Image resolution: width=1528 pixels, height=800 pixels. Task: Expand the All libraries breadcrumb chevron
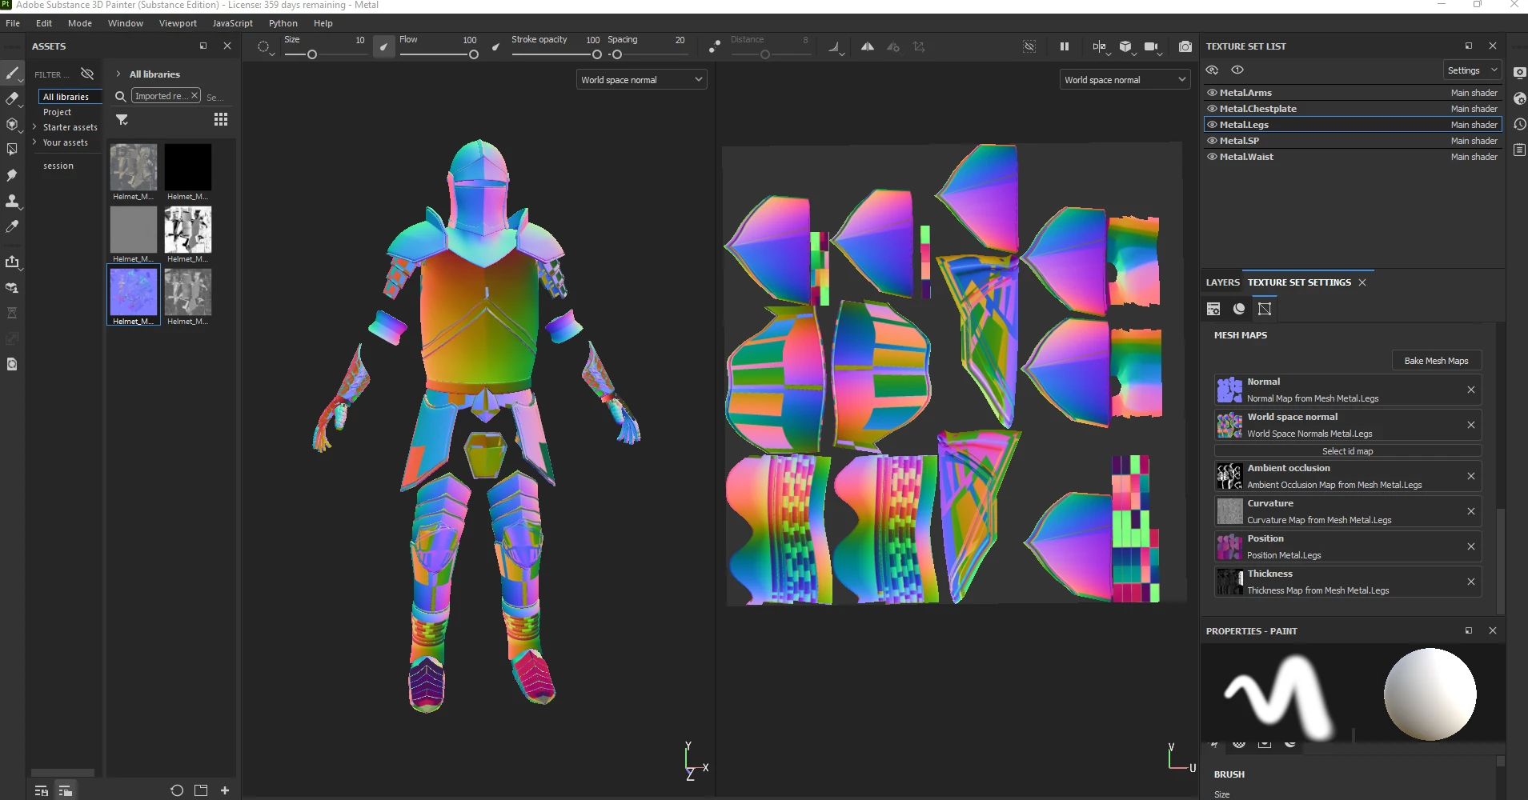118,74
